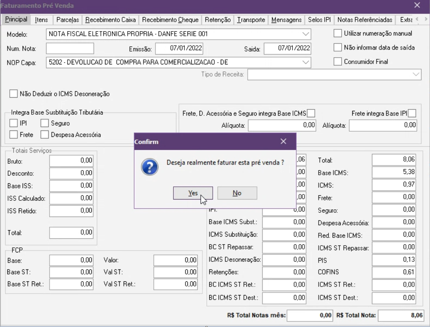The height and width of the screenshot is (327, 430).
Task: Go to the Recebimento Cheque tab
Action: 170,20
